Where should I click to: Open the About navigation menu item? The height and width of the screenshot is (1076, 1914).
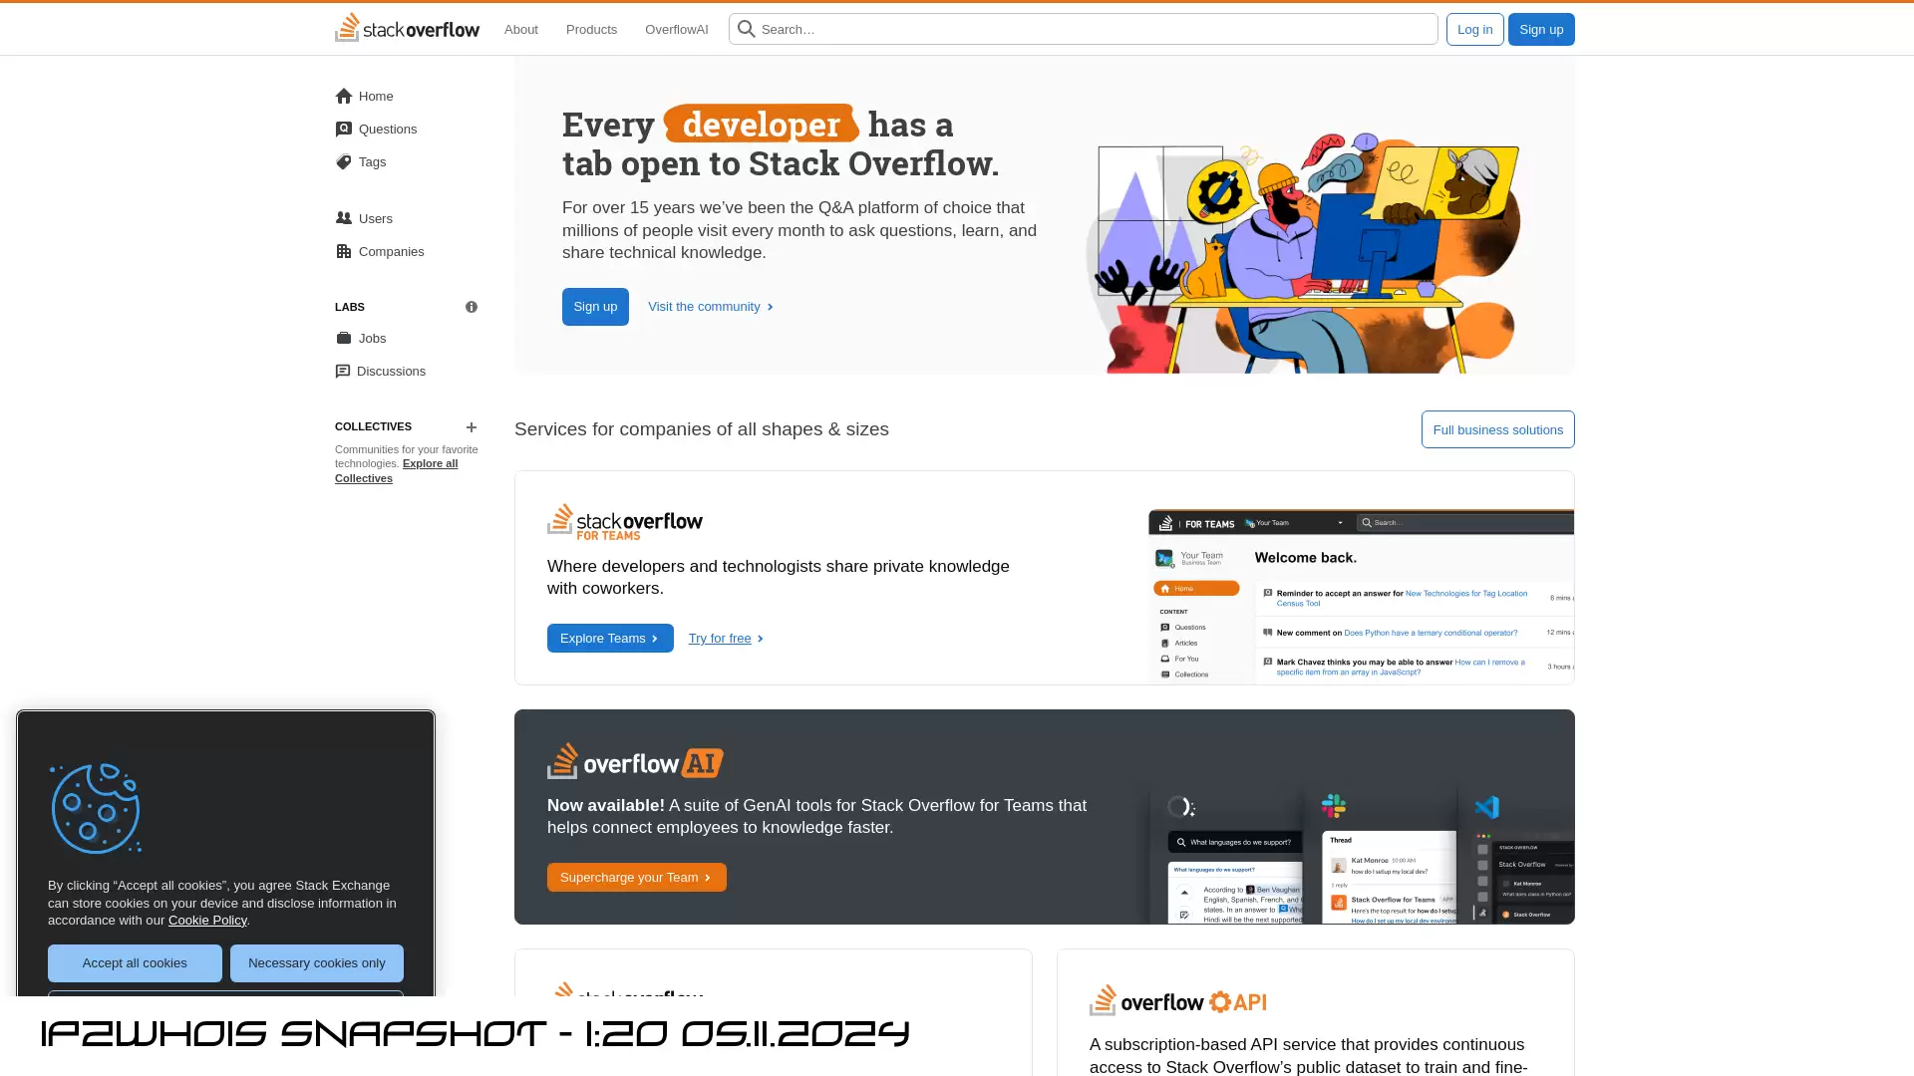pos(520,29)
